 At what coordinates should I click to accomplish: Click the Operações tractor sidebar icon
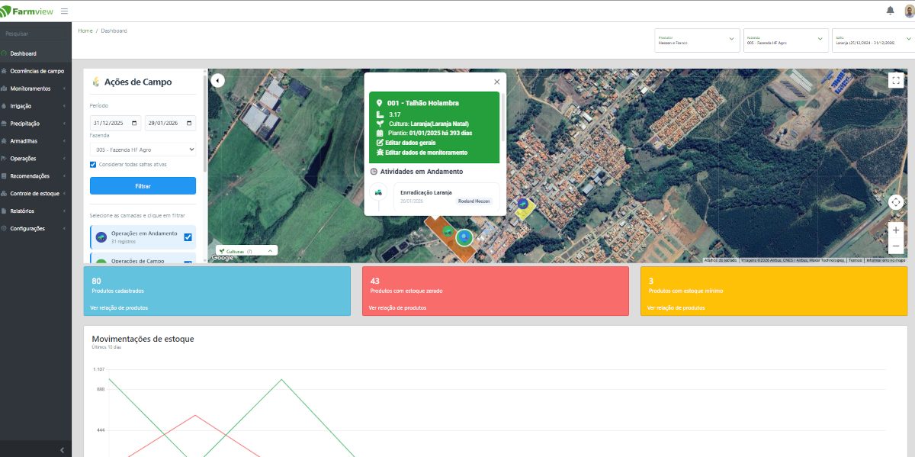(x=5, y=159)
